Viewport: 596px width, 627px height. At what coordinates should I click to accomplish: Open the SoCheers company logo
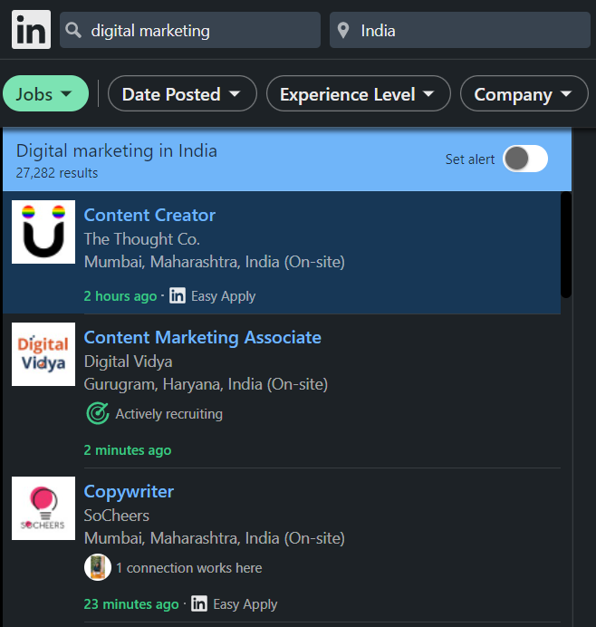pos(43,508)
